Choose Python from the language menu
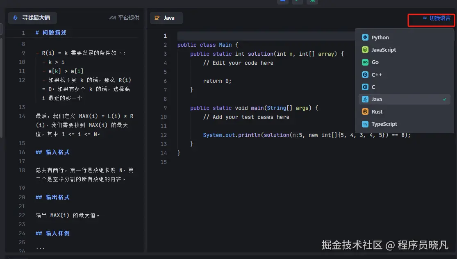The height and width of the screenshot is (259, 457). (x=404, y=37)
